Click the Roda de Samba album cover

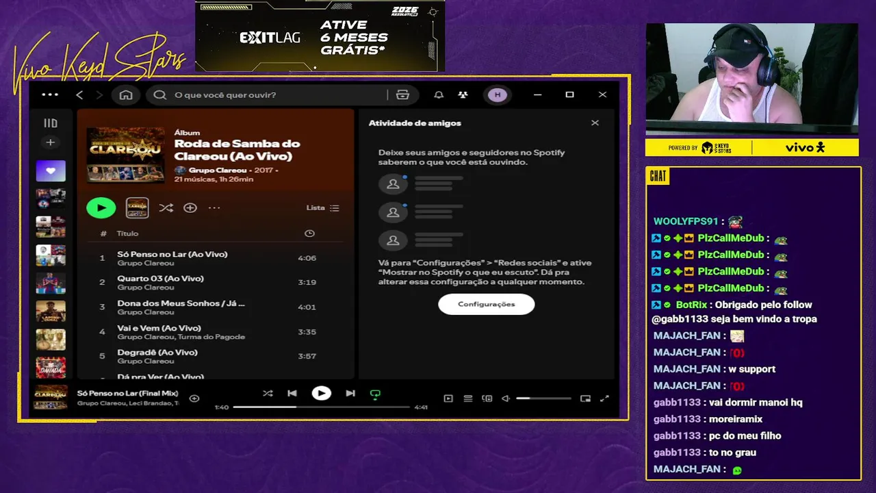pyautogui.click(x=126, y=155)
